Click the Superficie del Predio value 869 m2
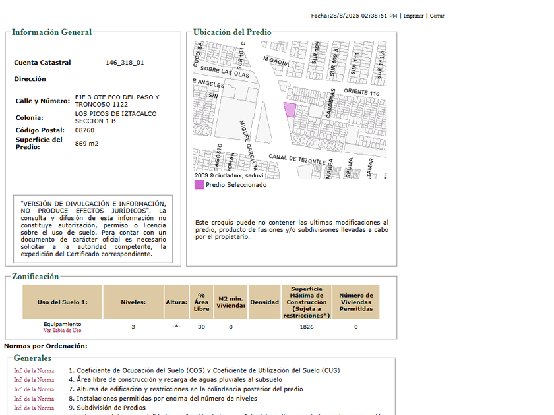 tap(86, 144)
